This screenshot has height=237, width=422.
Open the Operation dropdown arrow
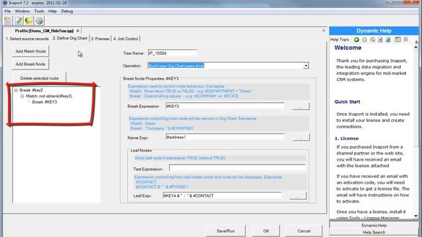[306, 66]
